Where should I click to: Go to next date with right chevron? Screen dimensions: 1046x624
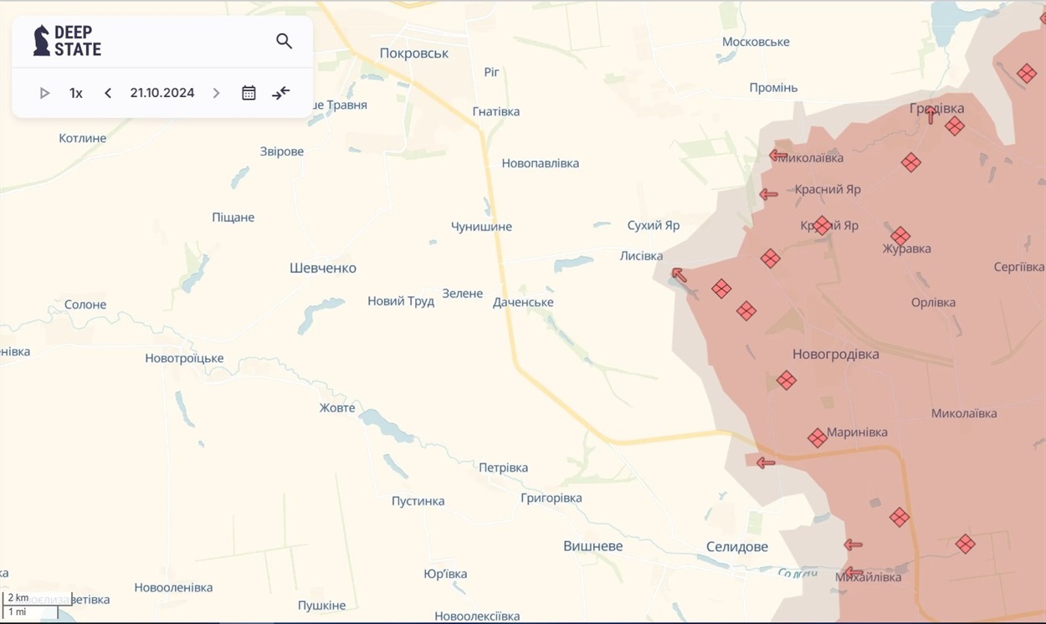click(x=216, y=93)
